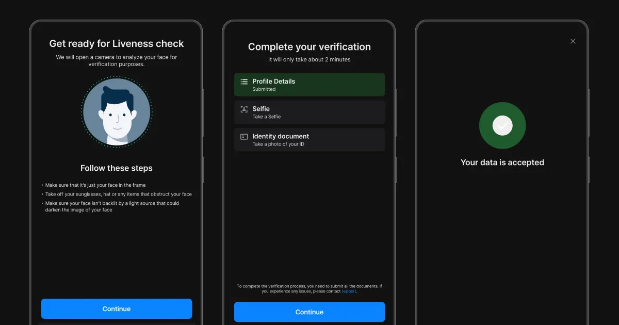Click the Complete your verification heading
The width and height of the screenshot is (619, 325).
point(309,47)
